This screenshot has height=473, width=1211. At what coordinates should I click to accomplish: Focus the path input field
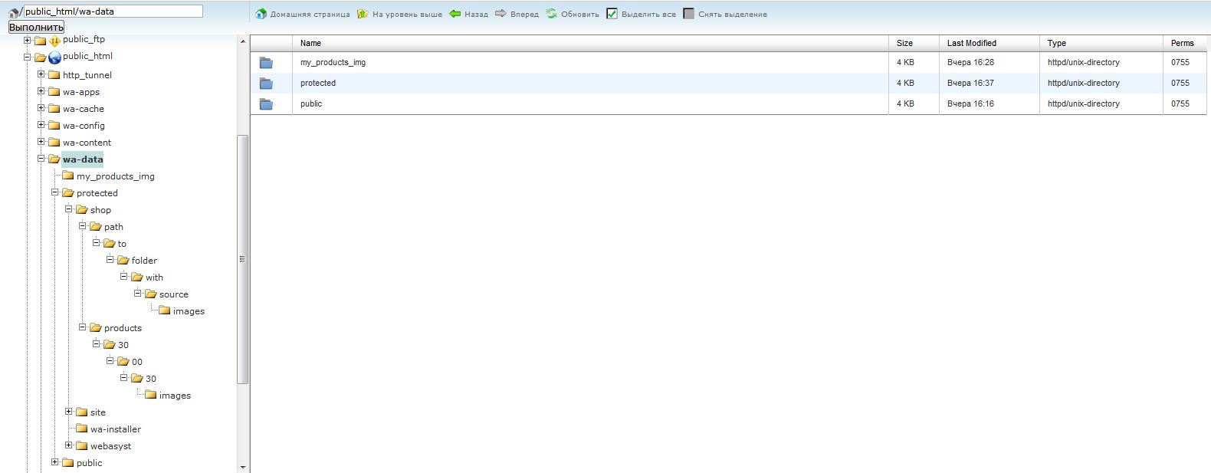[113, 11]
